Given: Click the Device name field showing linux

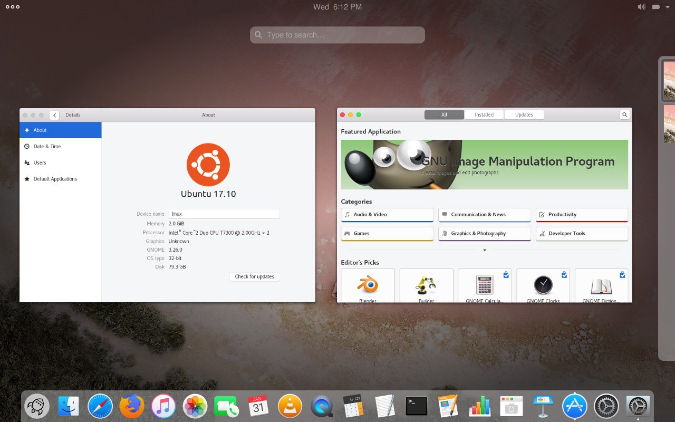Looking at the screenshot, I should point(224,214).
